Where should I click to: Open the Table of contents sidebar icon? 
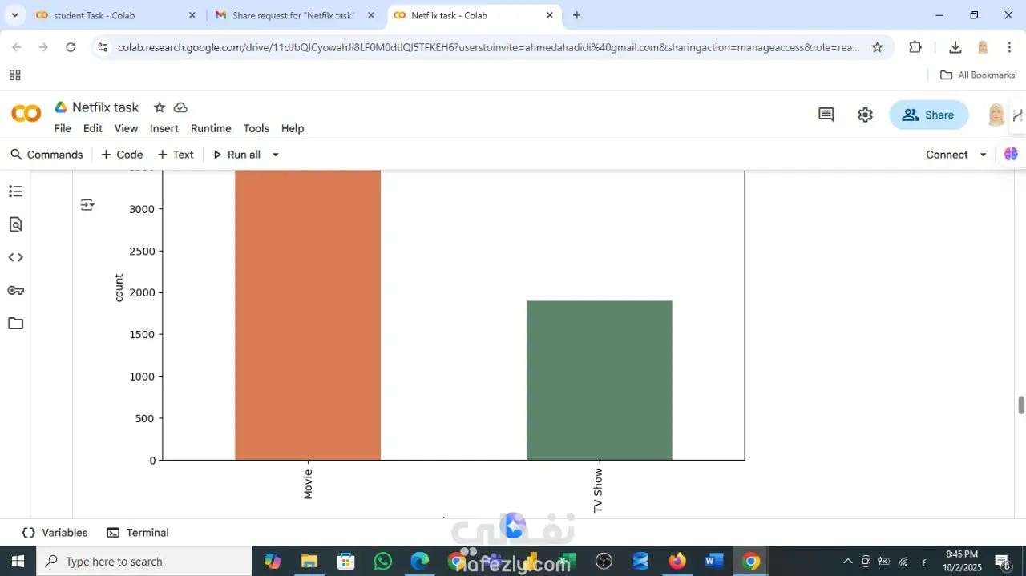pos(15,191)
